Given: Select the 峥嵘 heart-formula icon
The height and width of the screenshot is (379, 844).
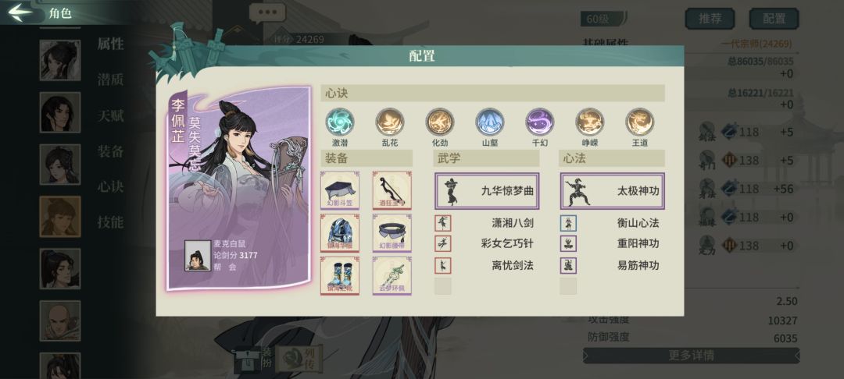Looking at the screenshot, I should (x=590, y=122).
